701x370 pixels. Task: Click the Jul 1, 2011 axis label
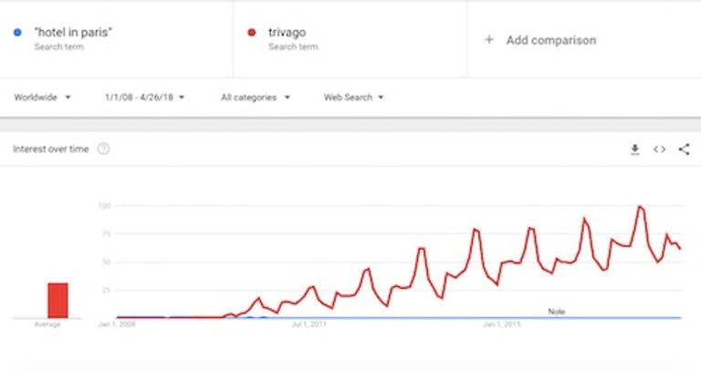[x=309, y=324]
